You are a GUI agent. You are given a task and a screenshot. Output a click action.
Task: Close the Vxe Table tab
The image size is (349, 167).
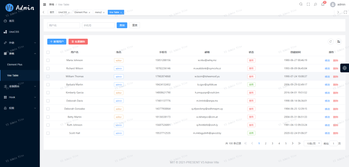pos(121,12)
